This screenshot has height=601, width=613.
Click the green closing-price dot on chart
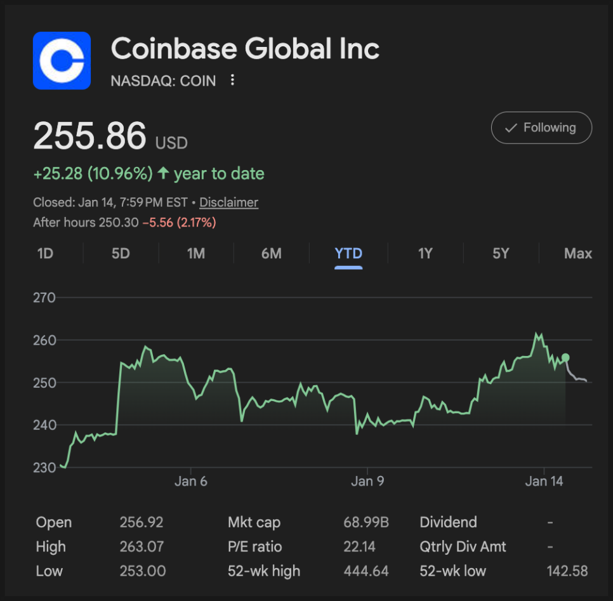(565, 358)
